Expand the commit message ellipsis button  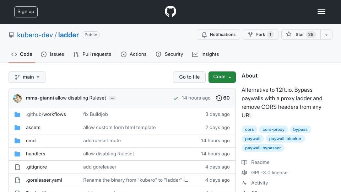[x=112, y=98]
